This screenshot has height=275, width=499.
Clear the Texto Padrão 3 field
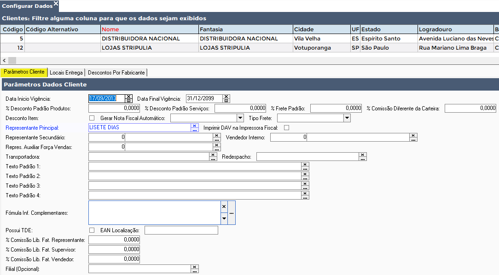[x=305, y=183]
